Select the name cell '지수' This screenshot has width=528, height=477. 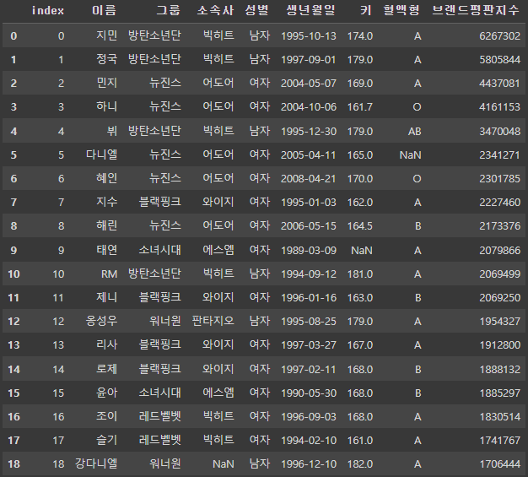point(107,202)
